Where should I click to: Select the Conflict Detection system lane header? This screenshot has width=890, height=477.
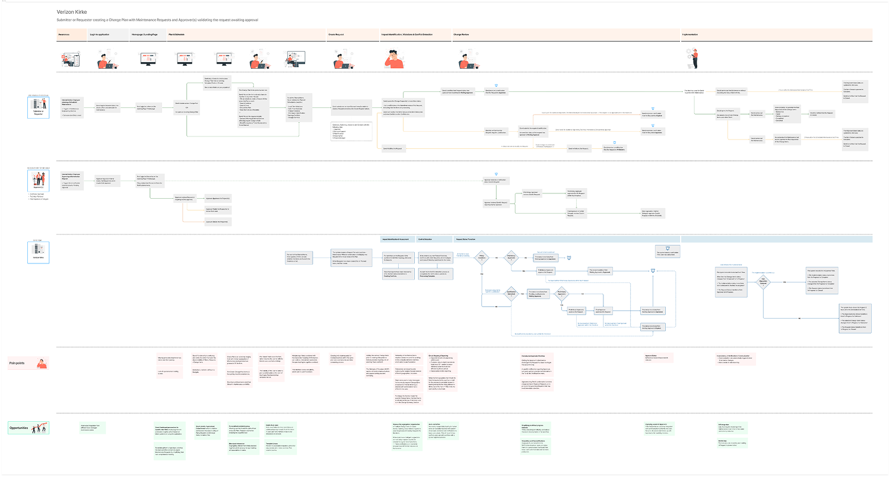[x=435, y=240]
